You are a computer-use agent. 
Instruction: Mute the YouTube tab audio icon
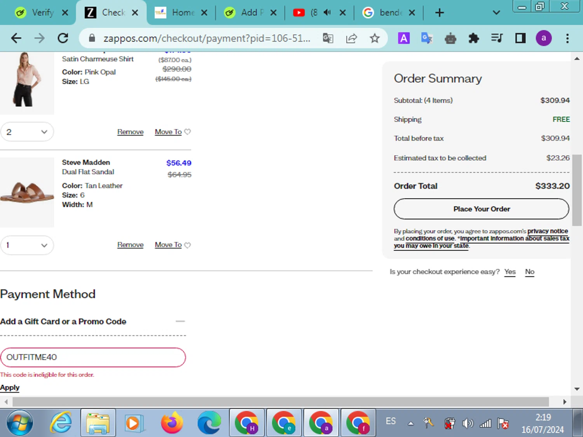point(327,12)
